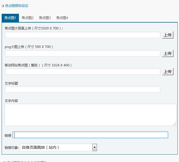Open the 焦点图3 tab

45,18
